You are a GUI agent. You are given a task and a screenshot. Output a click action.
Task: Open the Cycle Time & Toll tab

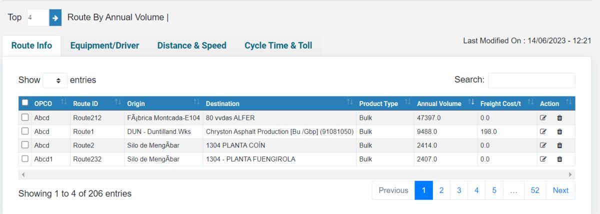(278, 45)
